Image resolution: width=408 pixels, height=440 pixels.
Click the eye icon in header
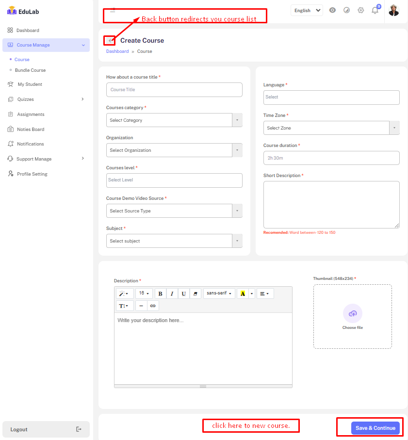tap(332, 10)
